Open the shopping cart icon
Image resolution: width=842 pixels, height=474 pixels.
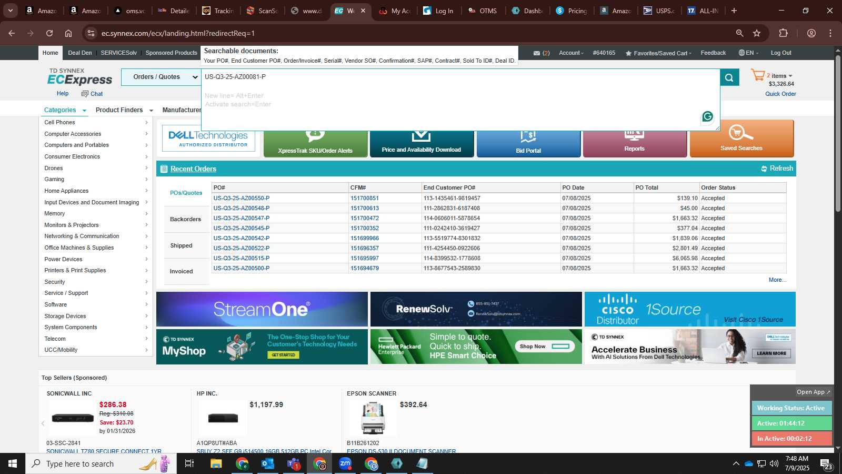(x=758, y=75)
